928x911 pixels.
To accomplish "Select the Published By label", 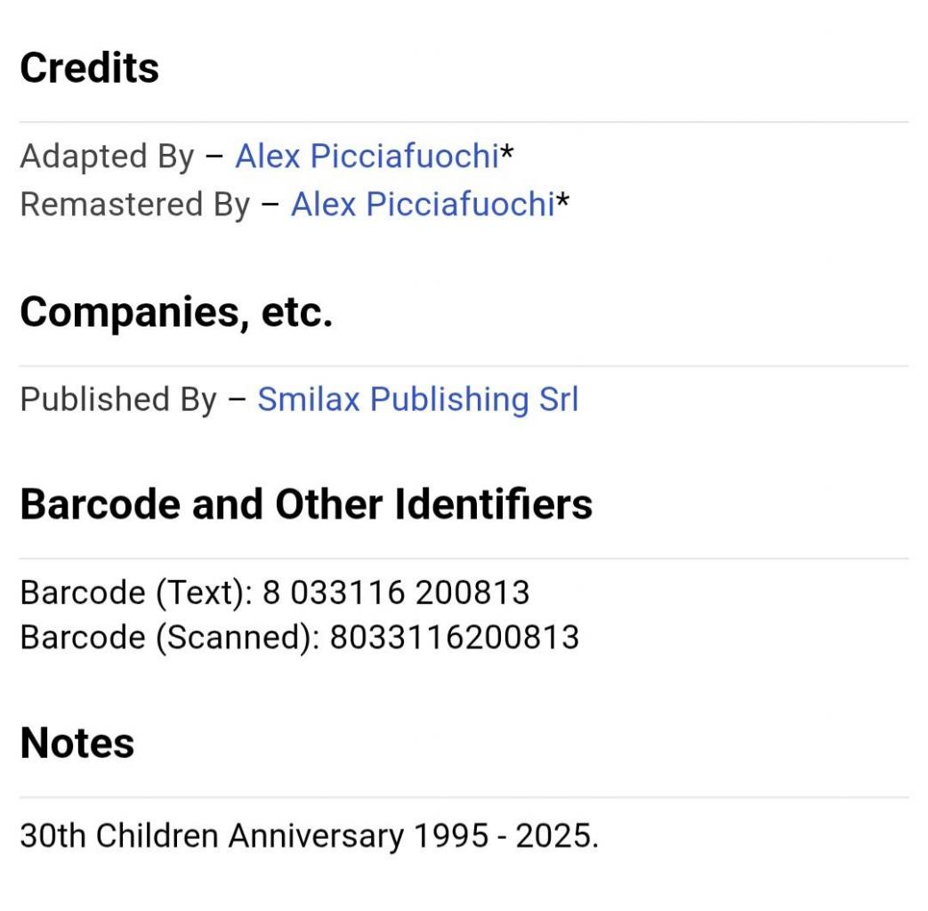I will click(118, 399).
